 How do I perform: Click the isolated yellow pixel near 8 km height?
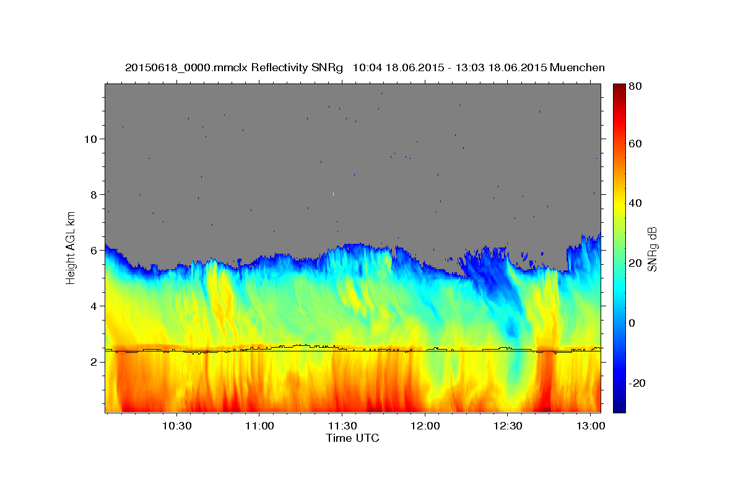(x=333, y=194)
